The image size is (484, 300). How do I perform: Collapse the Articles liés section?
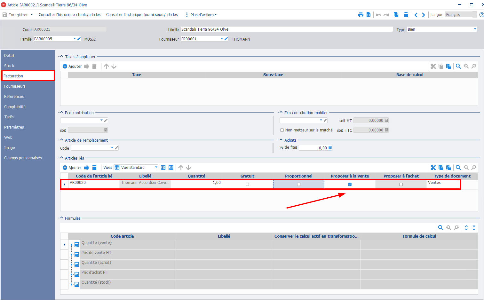[x=61, y=158]
